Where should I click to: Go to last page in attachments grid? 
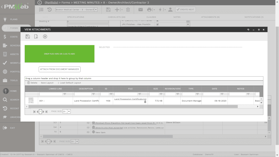46,111
